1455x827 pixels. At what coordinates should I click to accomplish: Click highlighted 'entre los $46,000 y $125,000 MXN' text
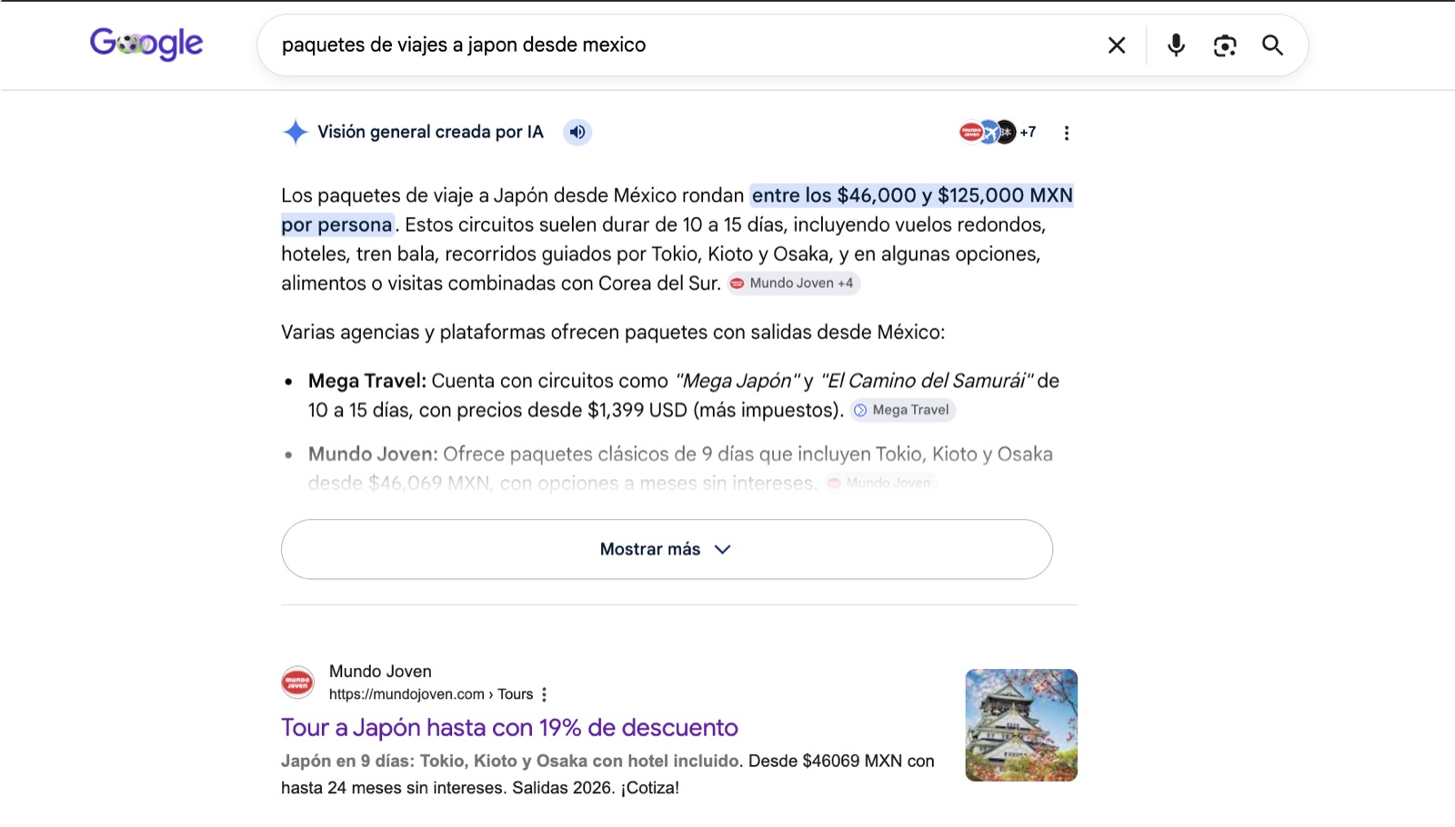[912, 195]
